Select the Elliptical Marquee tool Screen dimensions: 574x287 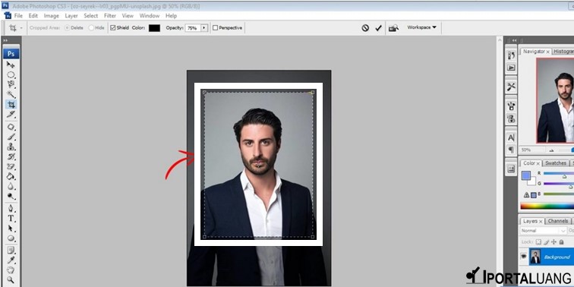11,74
